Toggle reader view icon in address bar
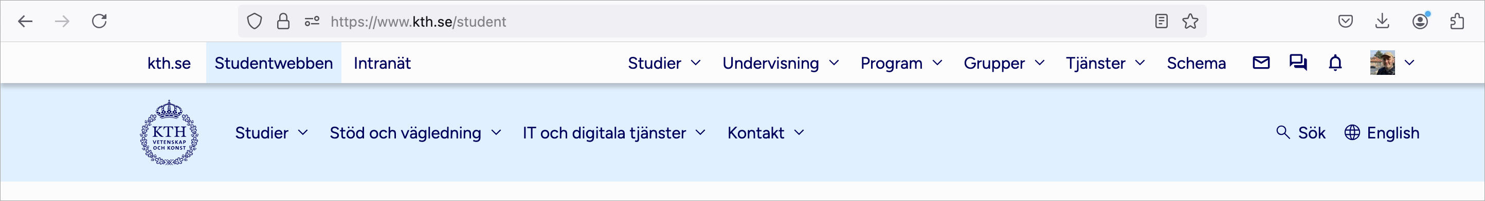Viewport: 1485px width, 201px height. click(x=1162, y=21)
